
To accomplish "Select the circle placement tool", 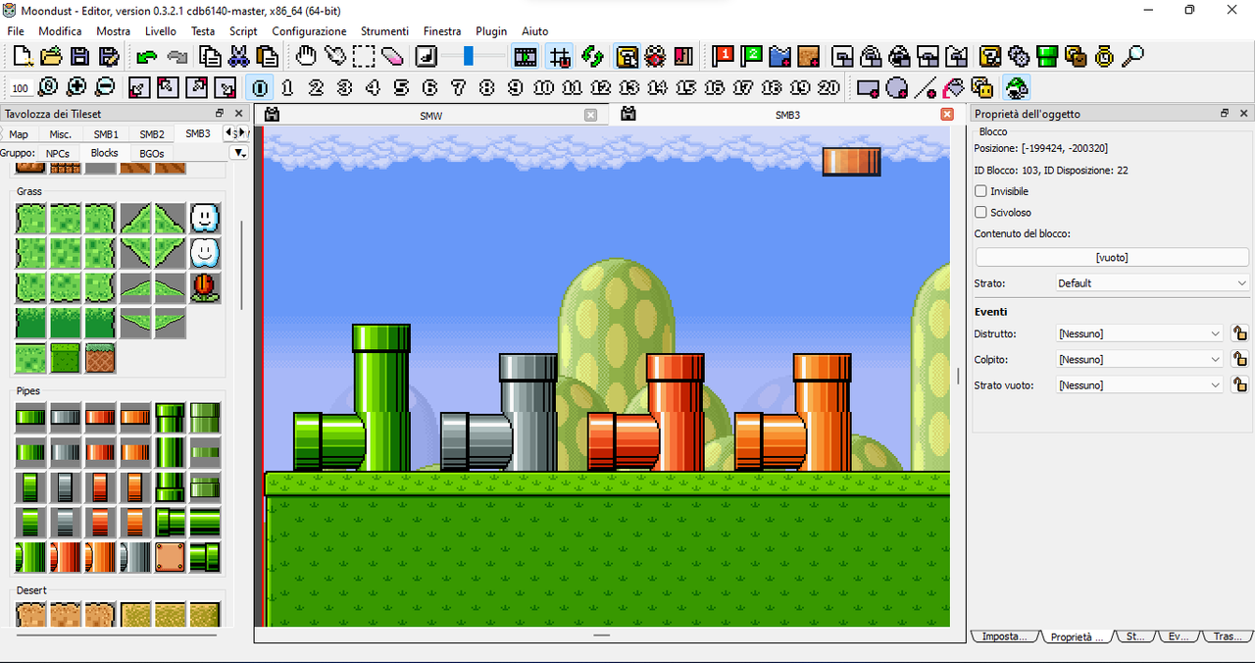I will 896,88.
